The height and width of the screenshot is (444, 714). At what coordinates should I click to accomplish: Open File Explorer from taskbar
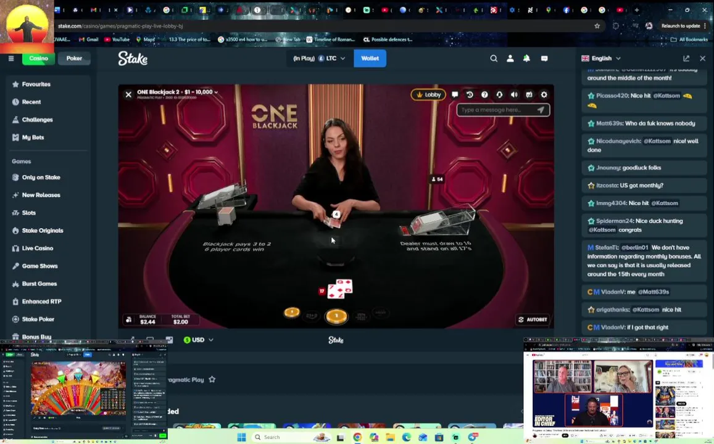pos(390,437)
